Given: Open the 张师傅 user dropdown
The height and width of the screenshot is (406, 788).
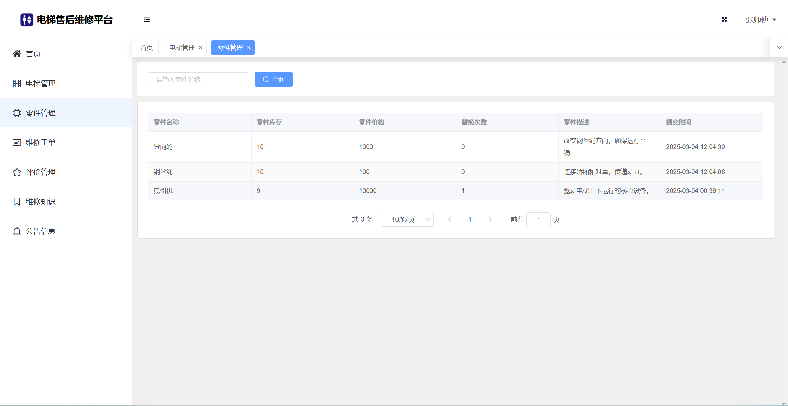Looking at the screenshot, I should pos(761,20).
